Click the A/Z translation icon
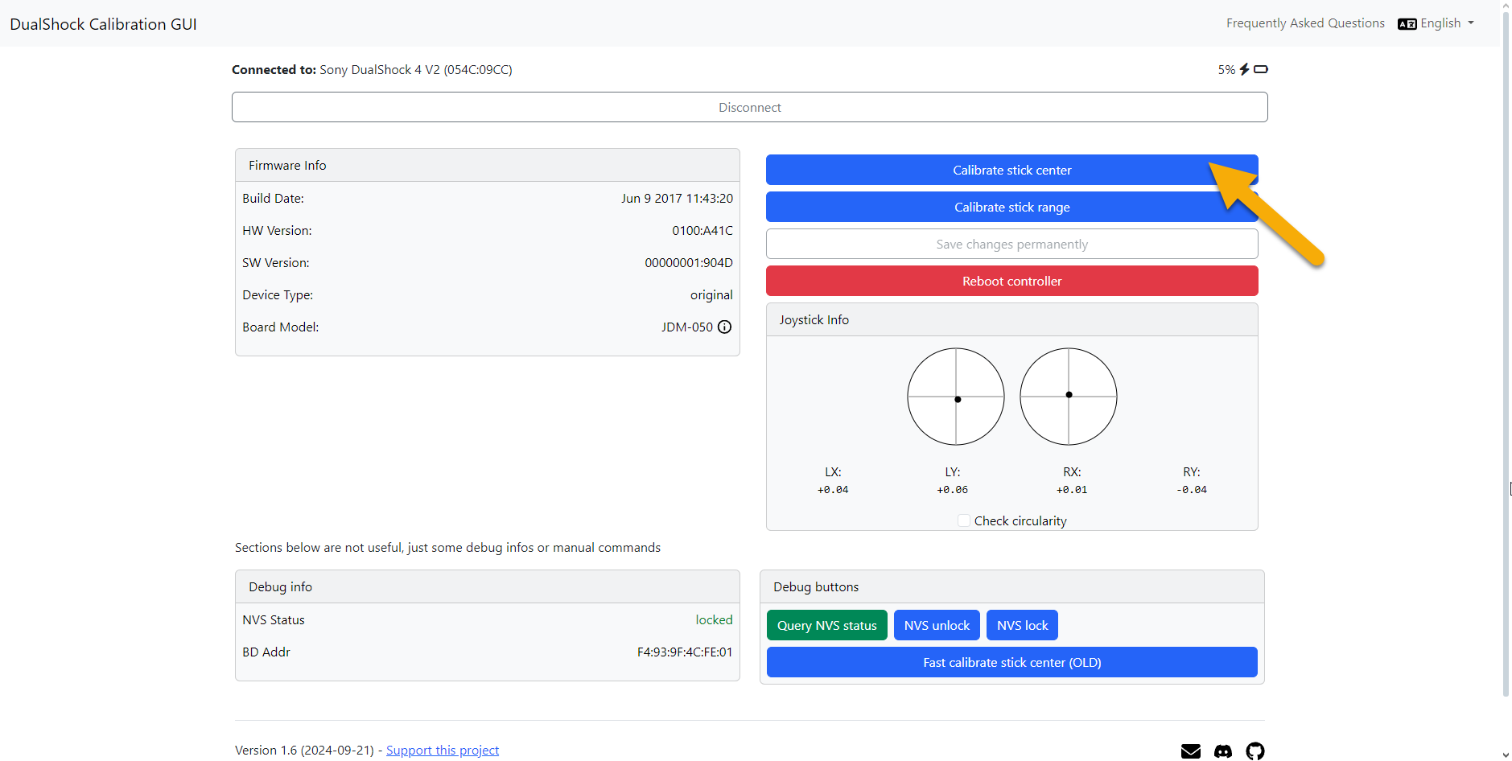The width and height of the screenshot is (1512, 761). (1406, 23)
